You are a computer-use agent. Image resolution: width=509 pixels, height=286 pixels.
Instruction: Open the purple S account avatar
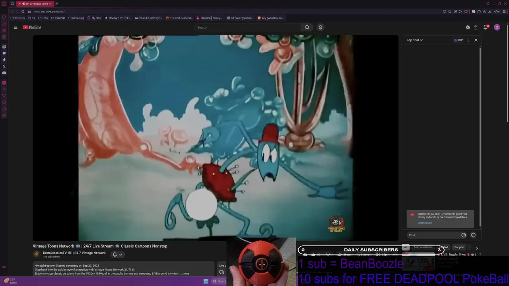(497, 27)
